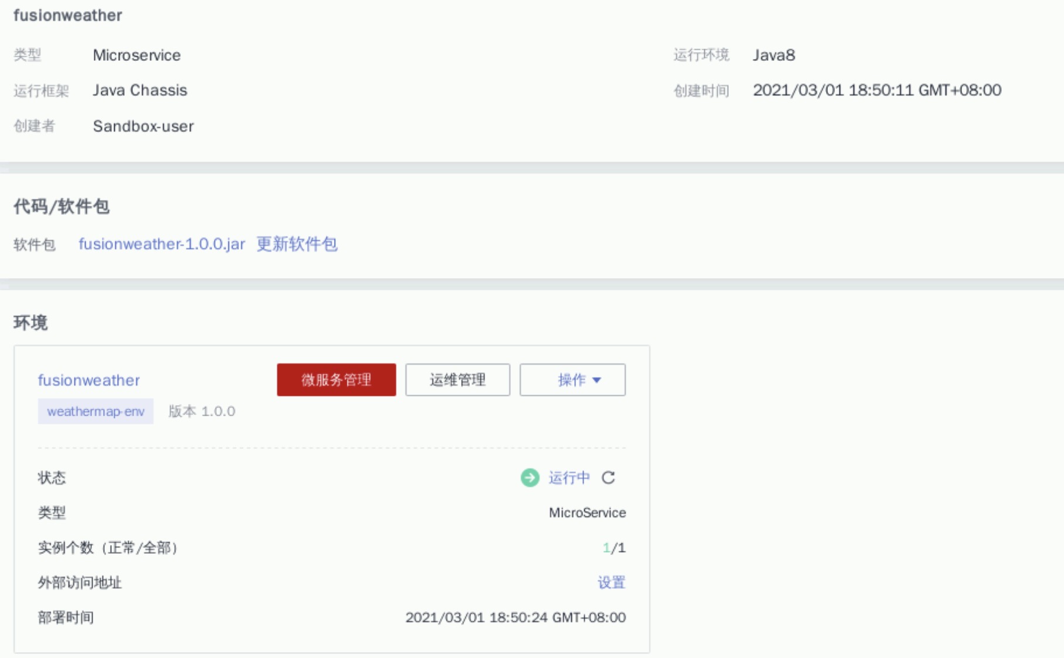Select the weathermap-env environment tag
Screen dimensions: 1064x658
[x=96, y=412]
